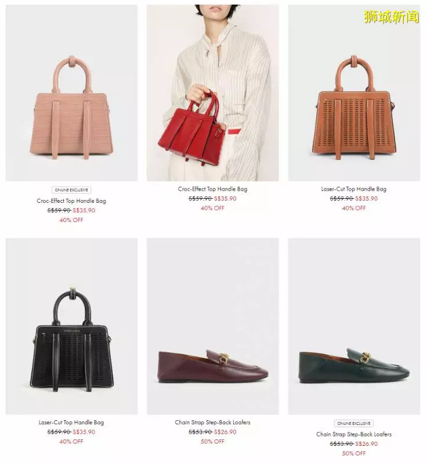Image resolution: width=427 pixels, height=465 pixels.
Task: Click the Online Exclusive badge under pink bag
Action: point(71,190)
